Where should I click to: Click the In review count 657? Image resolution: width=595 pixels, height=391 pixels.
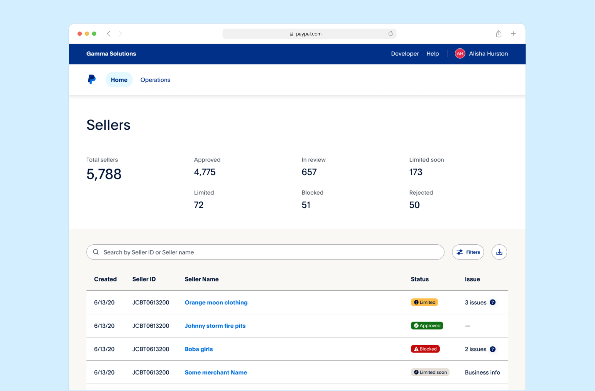[309, 172]
